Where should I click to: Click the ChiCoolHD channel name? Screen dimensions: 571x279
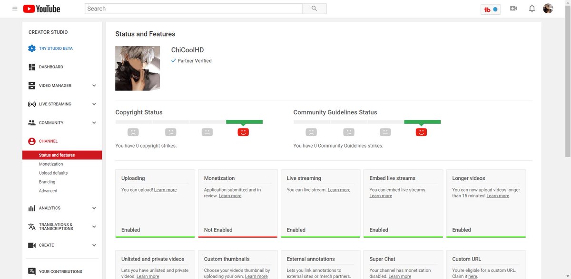(187, 50)
